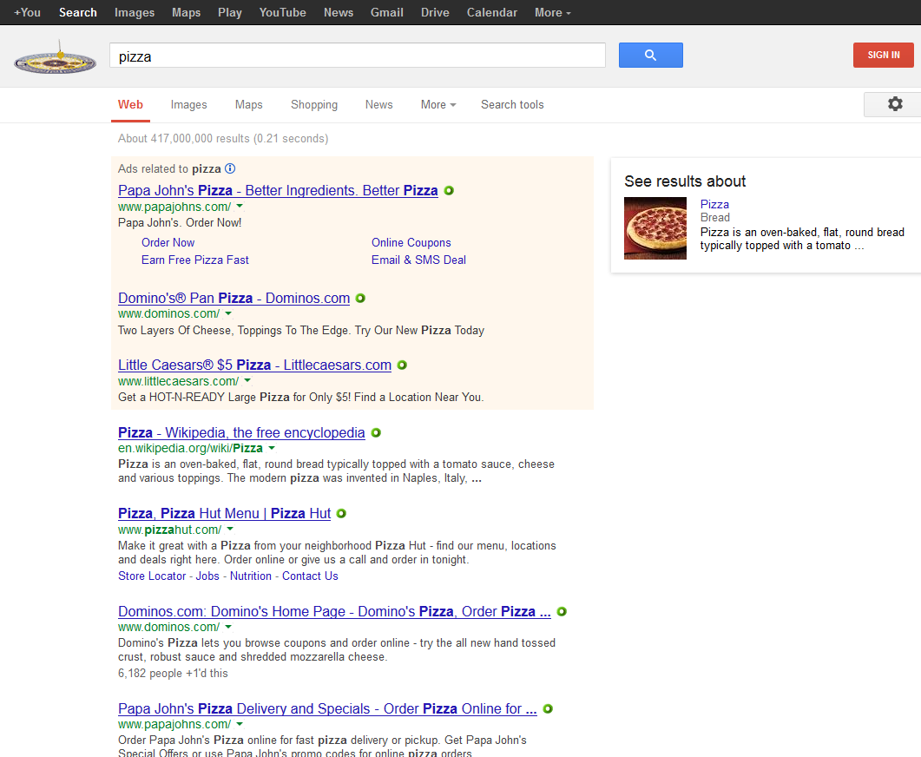Open Drive from the top bar
921x757 pixels.
435,12
